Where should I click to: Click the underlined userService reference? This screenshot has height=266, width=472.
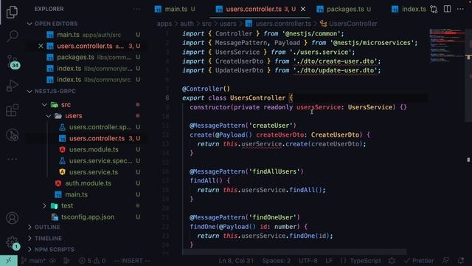pos(261,144)
